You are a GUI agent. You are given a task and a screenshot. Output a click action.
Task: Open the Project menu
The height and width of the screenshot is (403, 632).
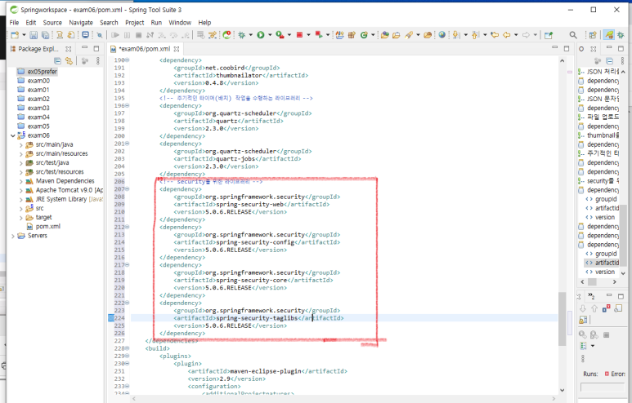point(134,23)
